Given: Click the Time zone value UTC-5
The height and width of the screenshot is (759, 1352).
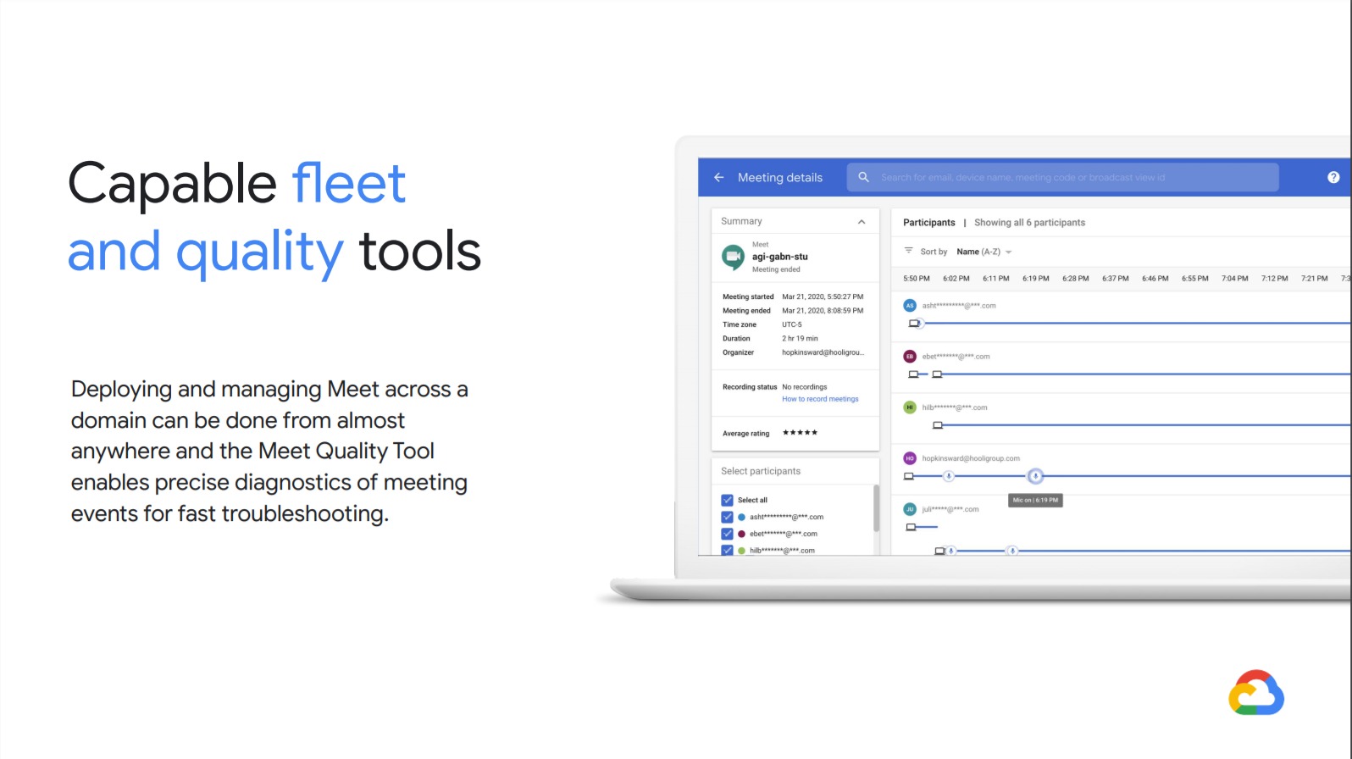Looking at the screenshot, I should [x=791, y=324].
